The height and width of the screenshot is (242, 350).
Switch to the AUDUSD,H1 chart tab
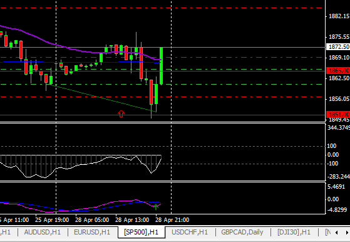point(43,232)
